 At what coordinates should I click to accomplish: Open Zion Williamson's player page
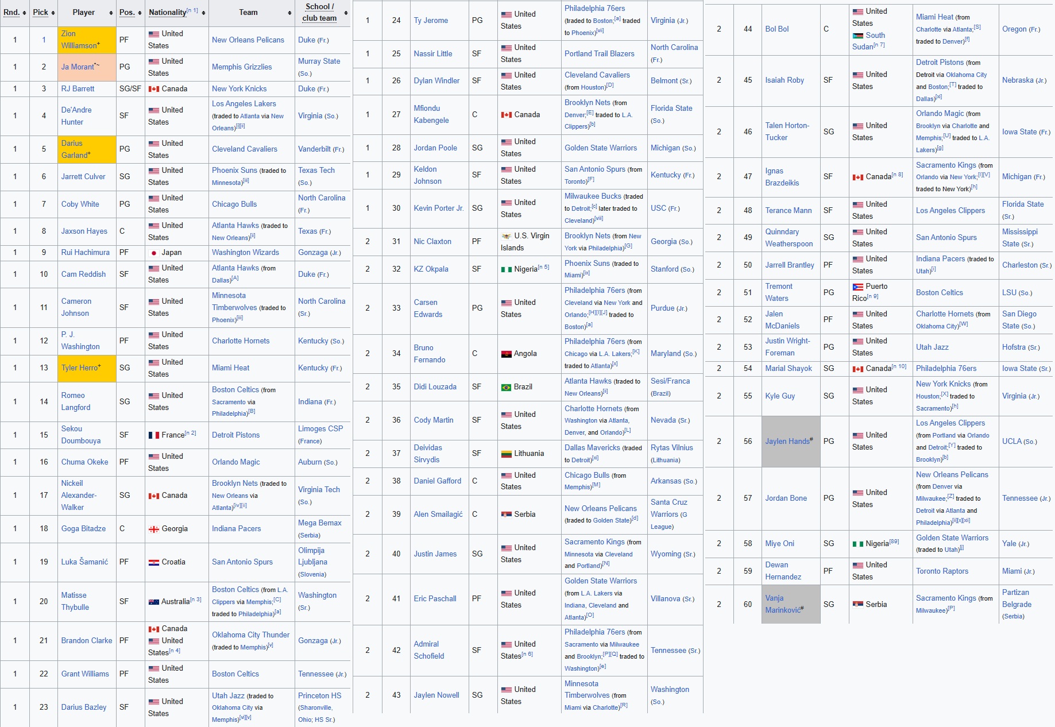(79, 40)
